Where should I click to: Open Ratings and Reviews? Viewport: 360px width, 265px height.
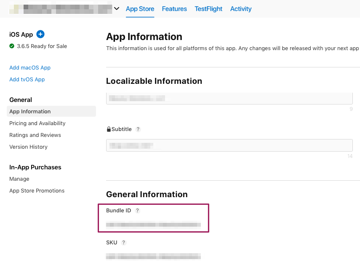tap(35, 135)
